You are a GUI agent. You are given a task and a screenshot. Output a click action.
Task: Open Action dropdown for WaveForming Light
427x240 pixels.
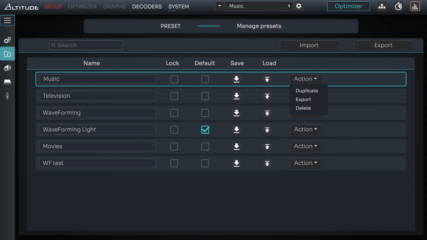tap(305, 129)
